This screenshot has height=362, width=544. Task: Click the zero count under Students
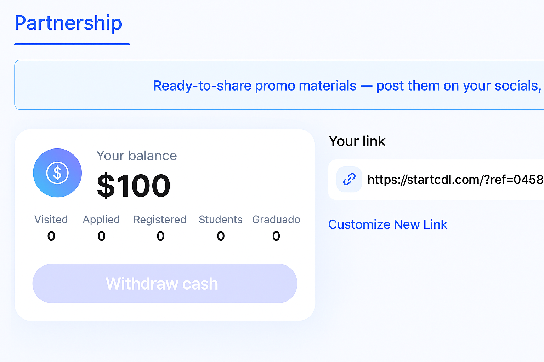coord(221,236)
